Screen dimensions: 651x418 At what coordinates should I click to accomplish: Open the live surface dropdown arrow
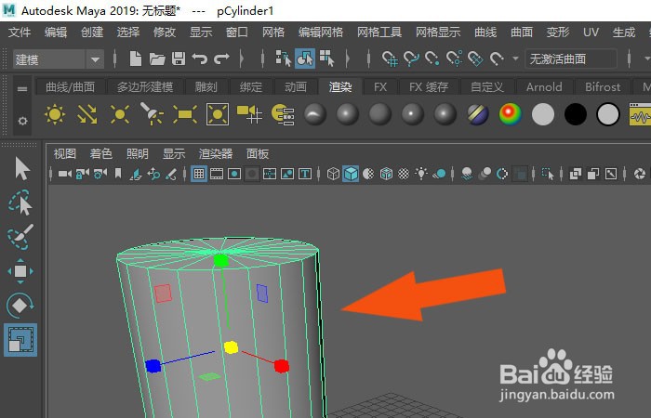tap(515, 59)
